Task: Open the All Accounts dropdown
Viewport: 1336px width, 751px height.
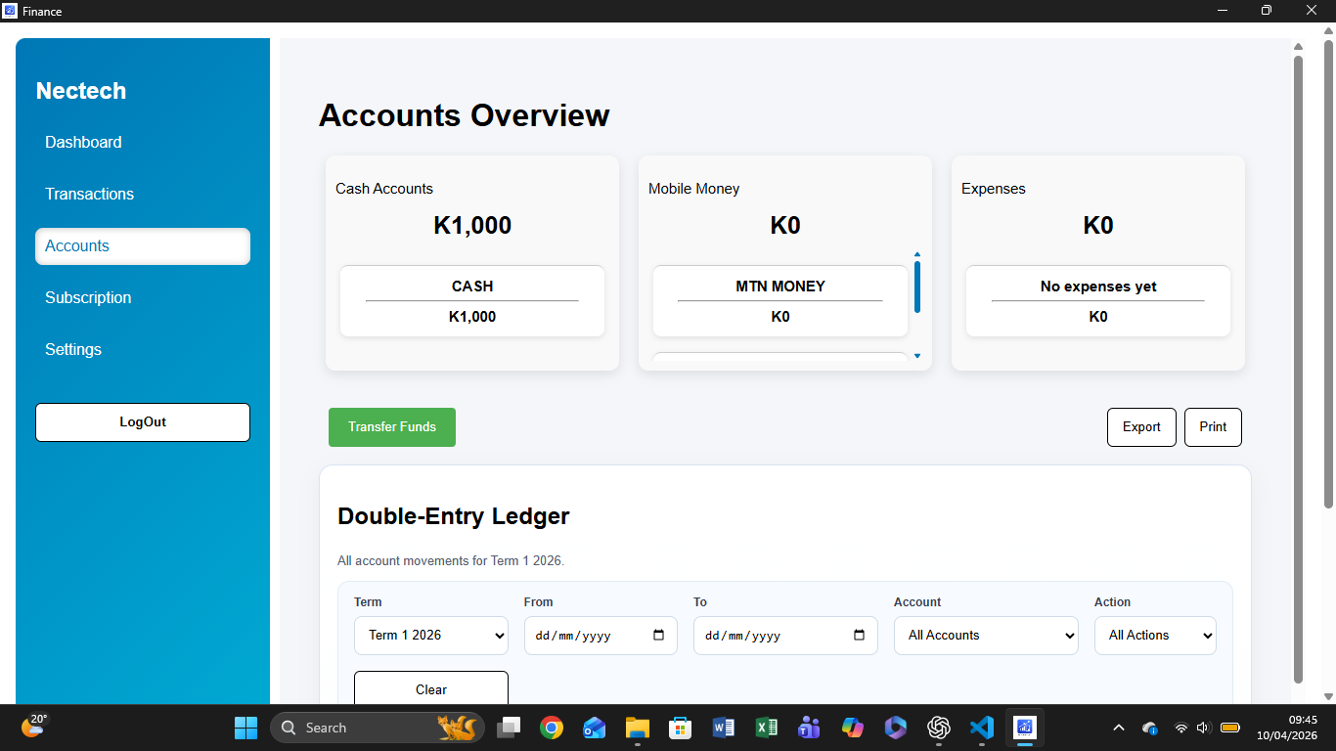Action: pos(985,636)
